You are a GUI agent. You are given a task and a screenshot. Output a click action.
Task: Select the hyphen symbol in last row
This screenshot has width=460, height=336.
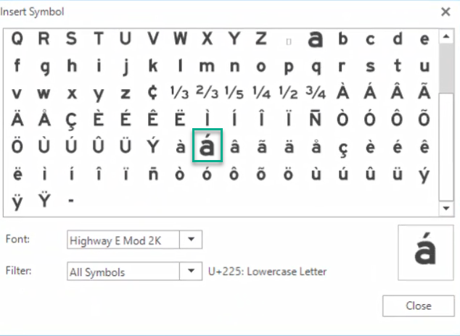(x=71, y=201)
